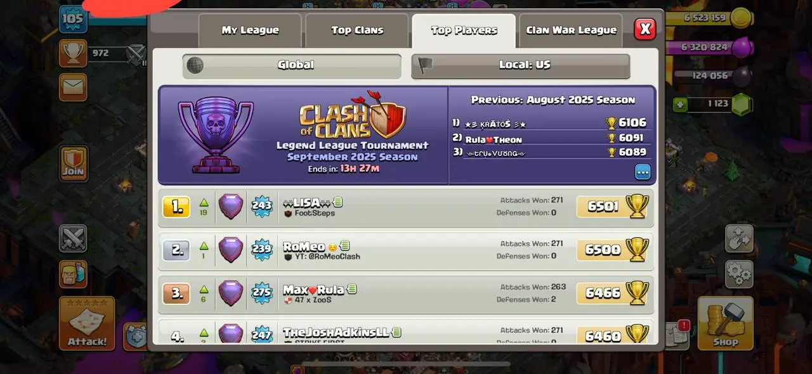Switch to the My League tab

click(250, 30)
